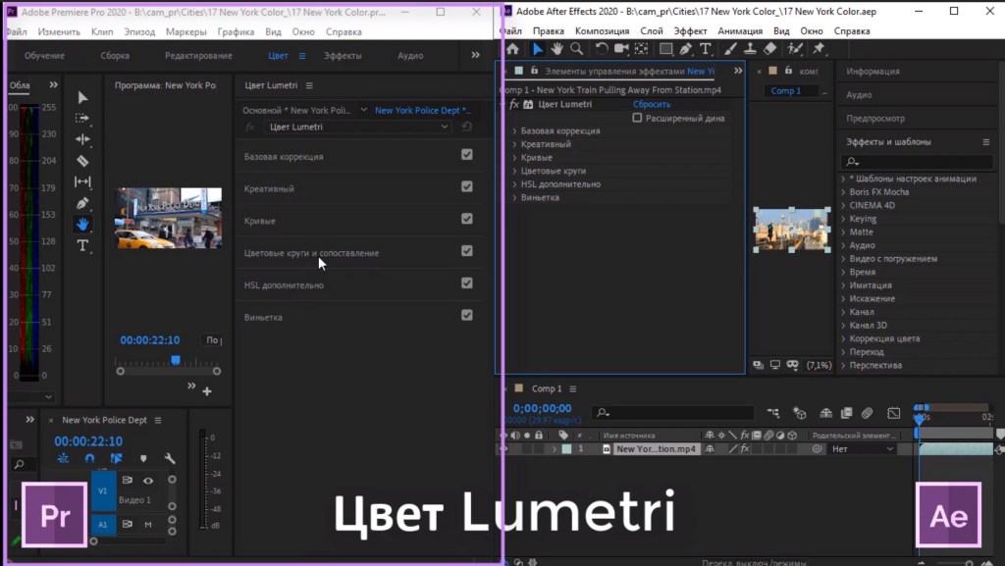Select the Type tool in After Effects
The height and width of the screenshot is (566, 1005).
tap(706, 49)
